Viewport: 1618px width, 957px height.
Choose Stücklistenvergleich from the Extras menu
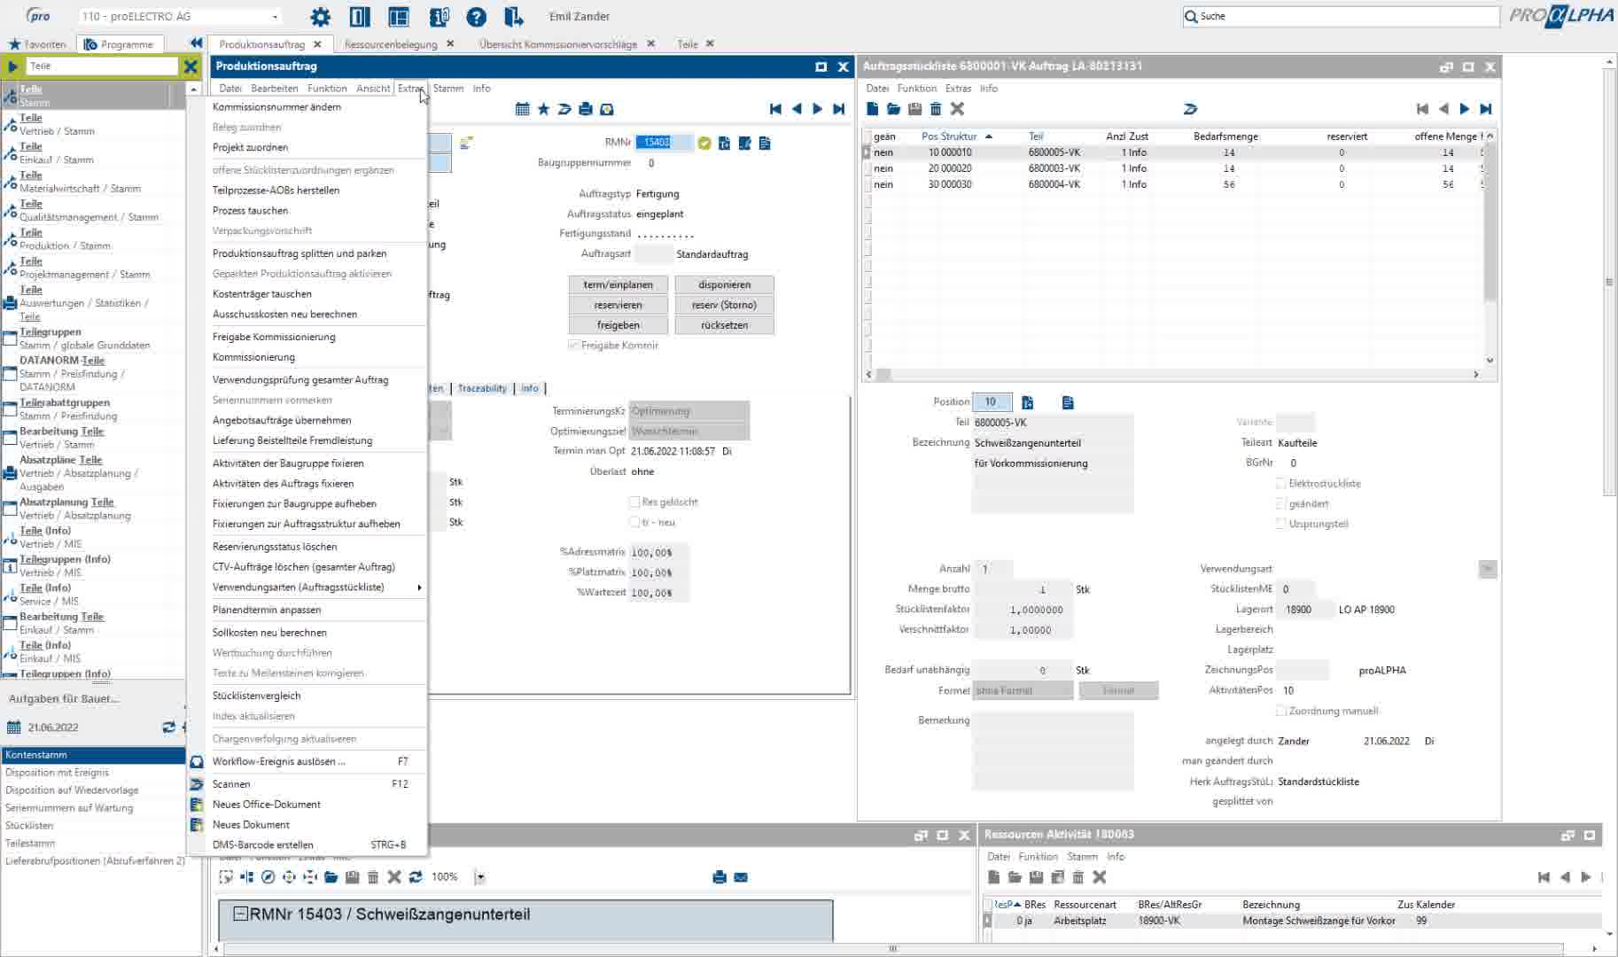coord(256,696)
